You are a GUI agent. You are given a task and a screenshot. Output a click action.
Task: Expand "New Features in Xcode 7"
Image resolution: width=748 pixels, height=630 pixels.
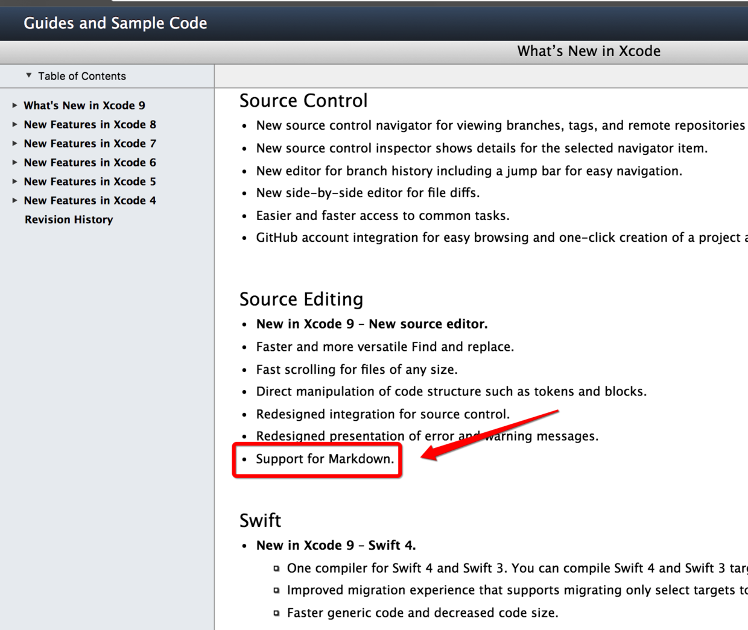tap(16, 143)
